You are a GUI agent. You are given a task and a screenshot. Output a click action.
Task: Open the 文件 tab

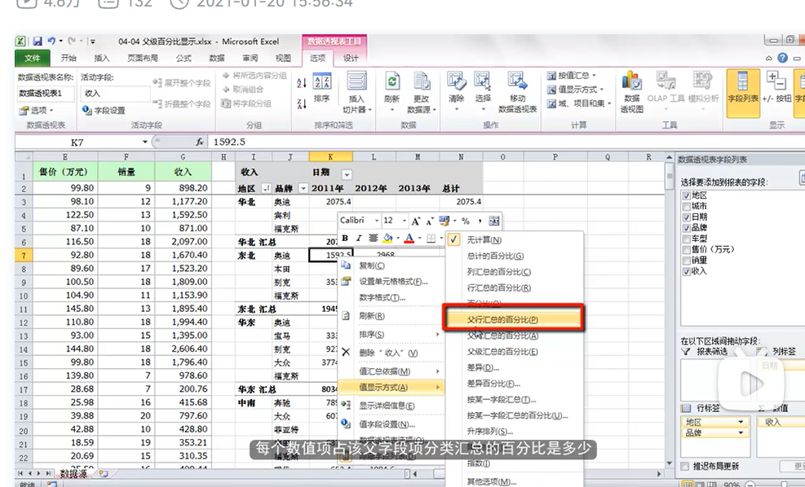[x=32, y=58]
